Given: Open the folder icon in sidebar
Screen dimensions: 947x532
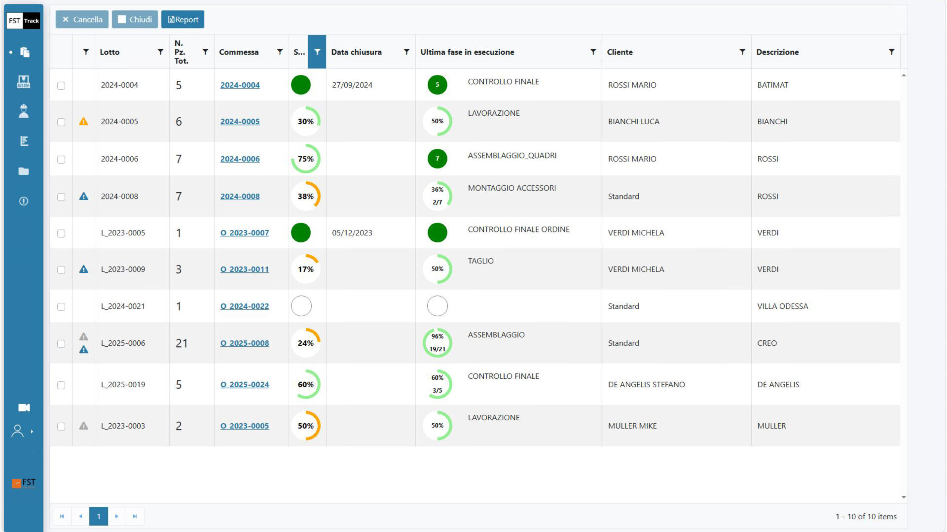Looking at the screenshot, I should (24, 171).
